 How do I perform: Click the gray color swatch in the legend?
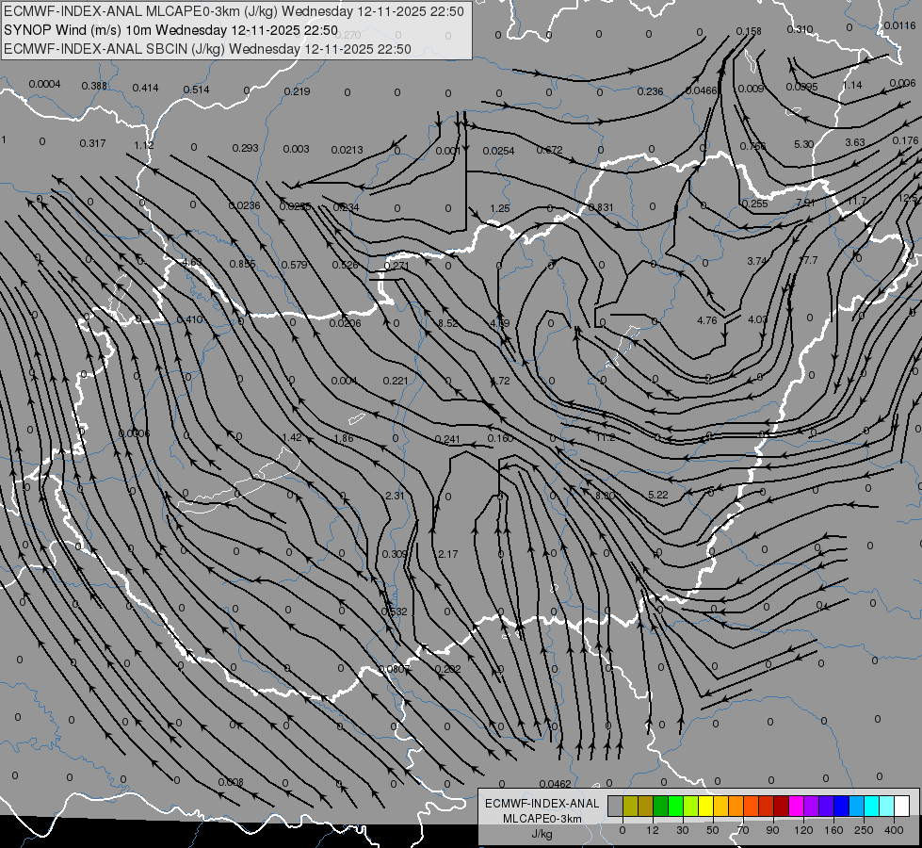click(616, 806)
